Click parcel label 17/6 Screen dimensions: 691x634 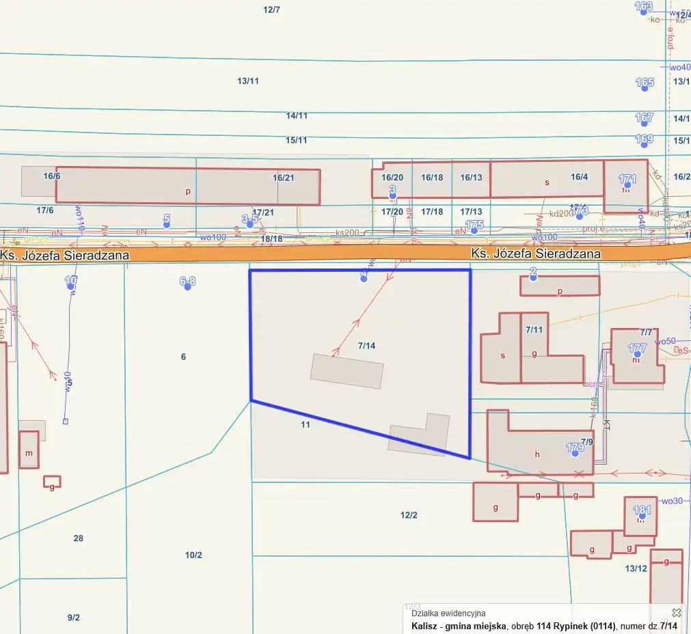pyautogui.click(x=45, y=210)
